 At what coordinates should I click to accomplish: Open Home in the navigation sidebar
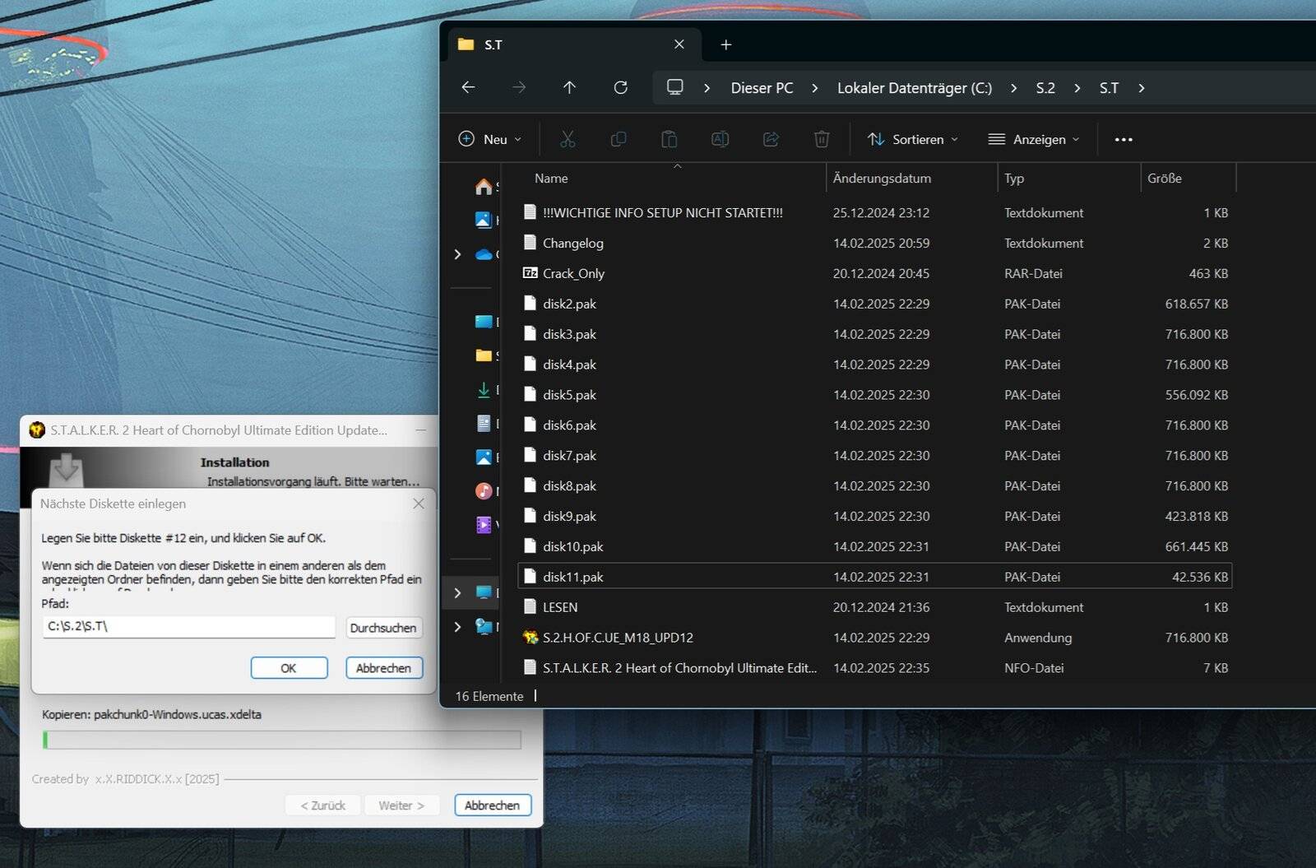[484, 187]
